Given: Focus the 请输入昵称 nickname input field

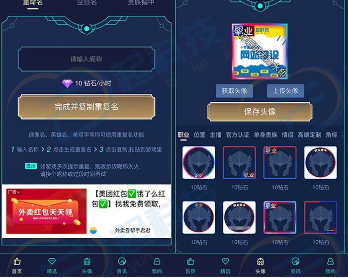Looking at the screenshot, I should point(87,59).
